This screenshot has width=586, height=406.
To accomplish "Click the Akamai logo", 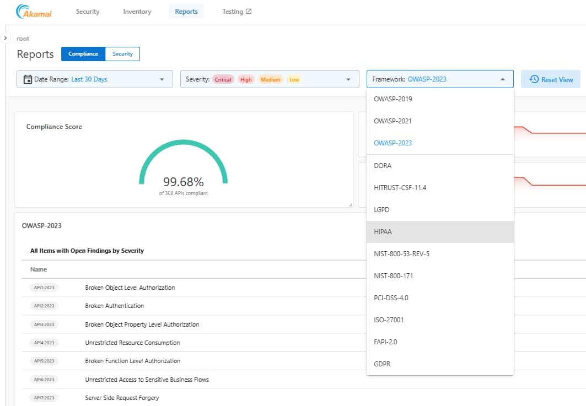I will pos(34,11).
